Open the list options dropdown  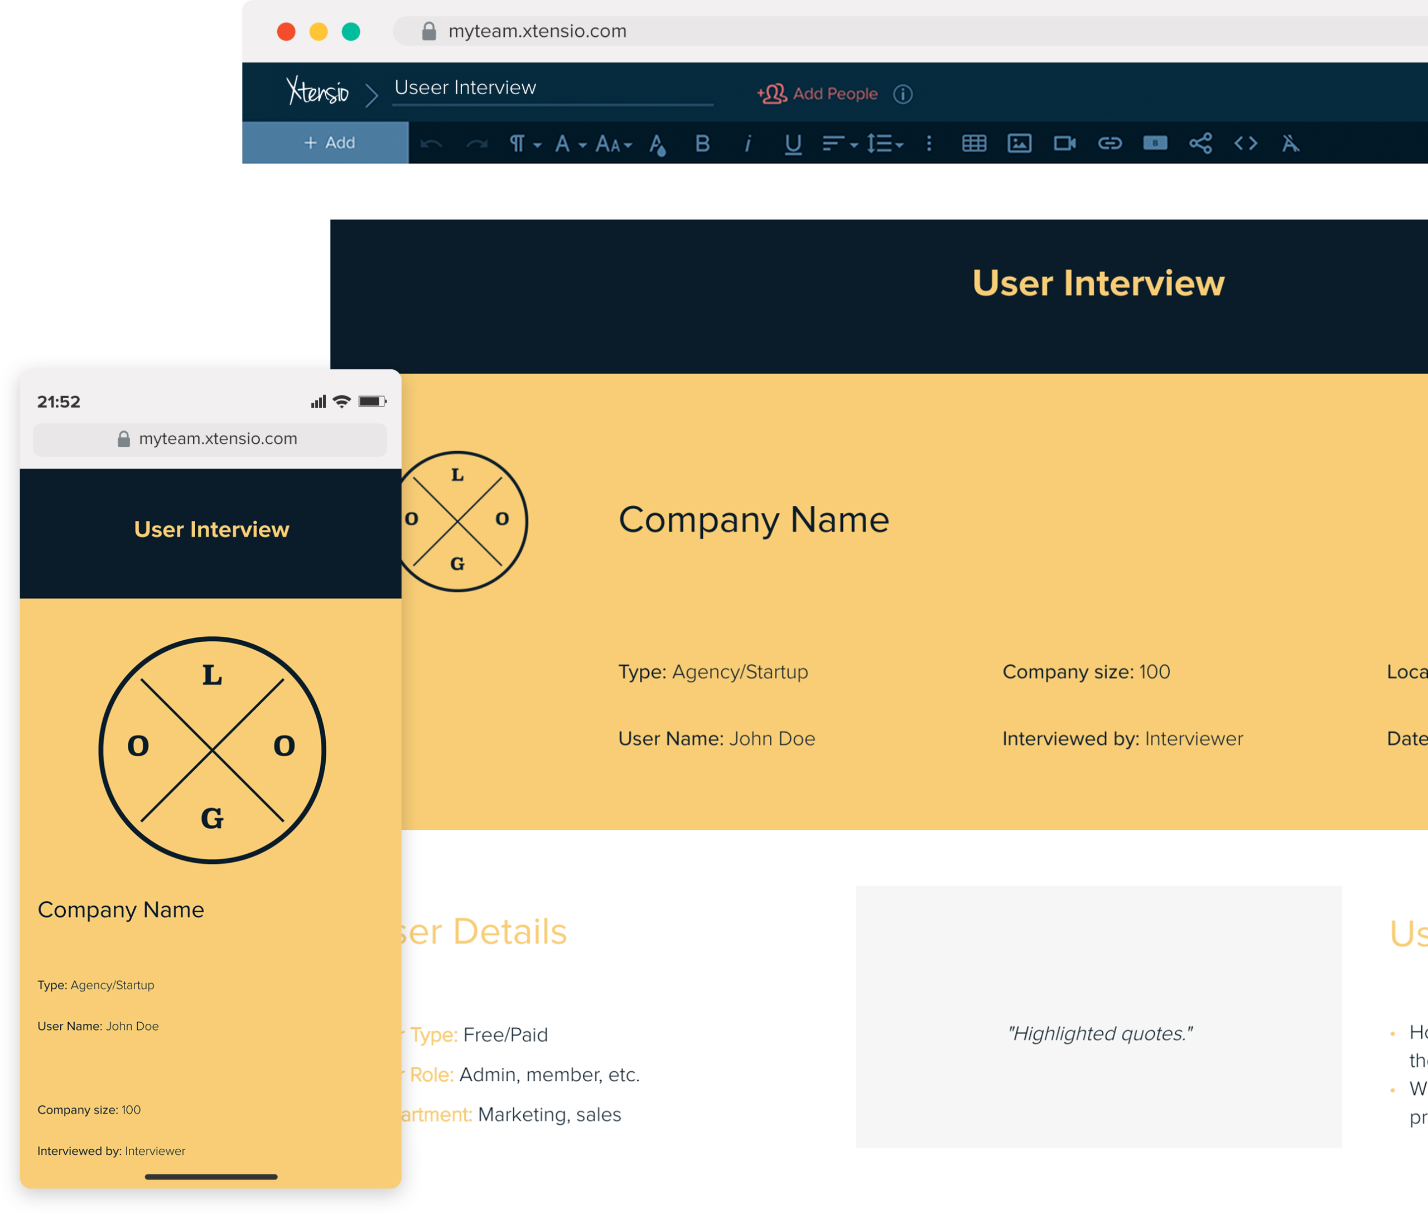[885, 143]
